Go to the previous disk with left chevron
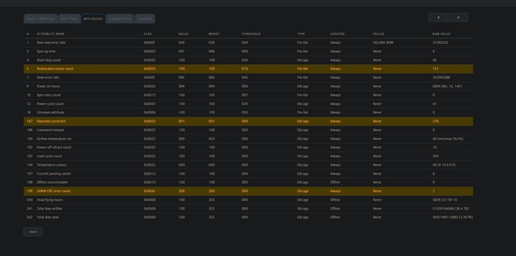Screen dimensions: 516x256 click(438, 18)
